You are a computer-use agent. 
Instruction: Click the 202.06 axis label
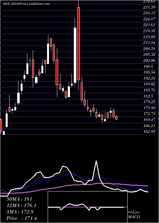pos(149,61)
